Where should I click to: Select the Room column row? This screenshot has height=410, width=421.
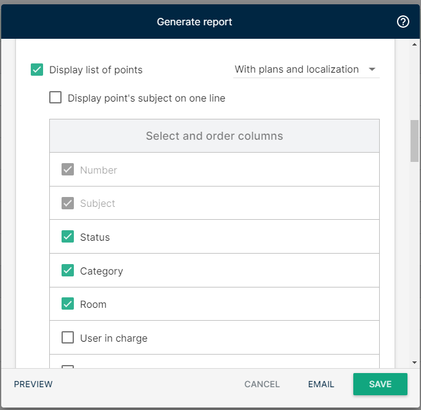coord(214,304)
